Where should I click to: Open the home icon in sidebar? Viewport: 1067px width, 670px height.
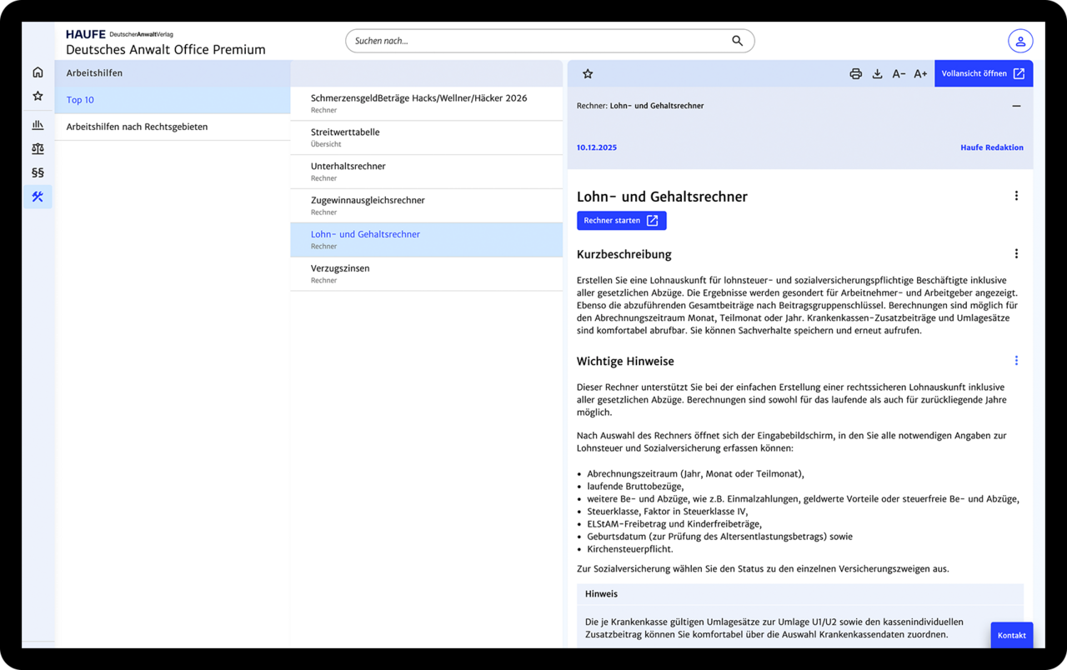pyautogui.click(x=38, y=72)
